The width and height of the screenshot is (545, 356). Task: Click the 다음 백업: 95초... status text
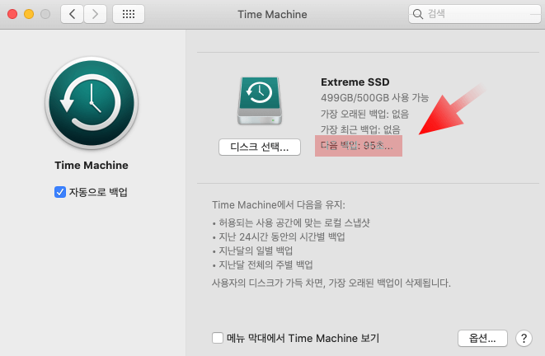[x=357, y=146]
